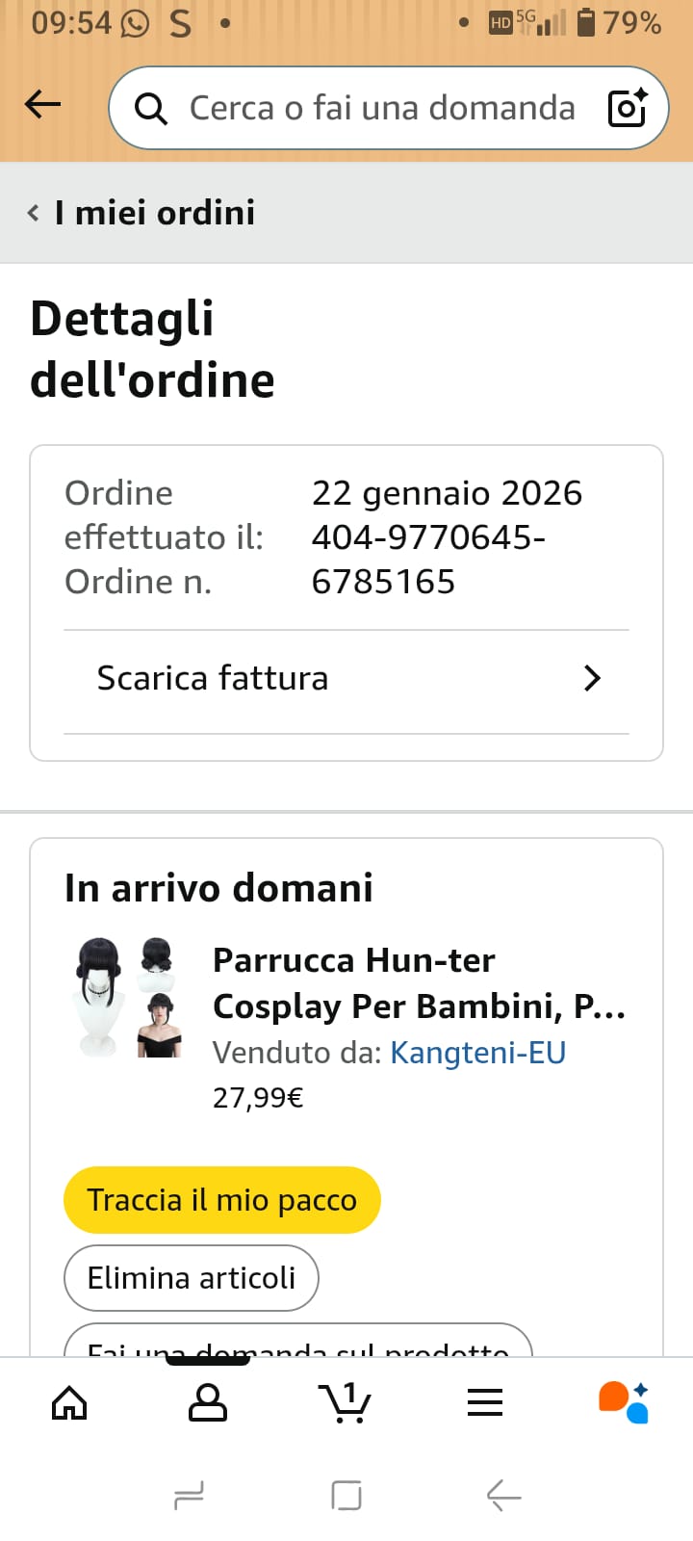Open the shopping cart icon
Image resolution: width=693 pixels, height=1541 pixels.
click(345, 1402)
